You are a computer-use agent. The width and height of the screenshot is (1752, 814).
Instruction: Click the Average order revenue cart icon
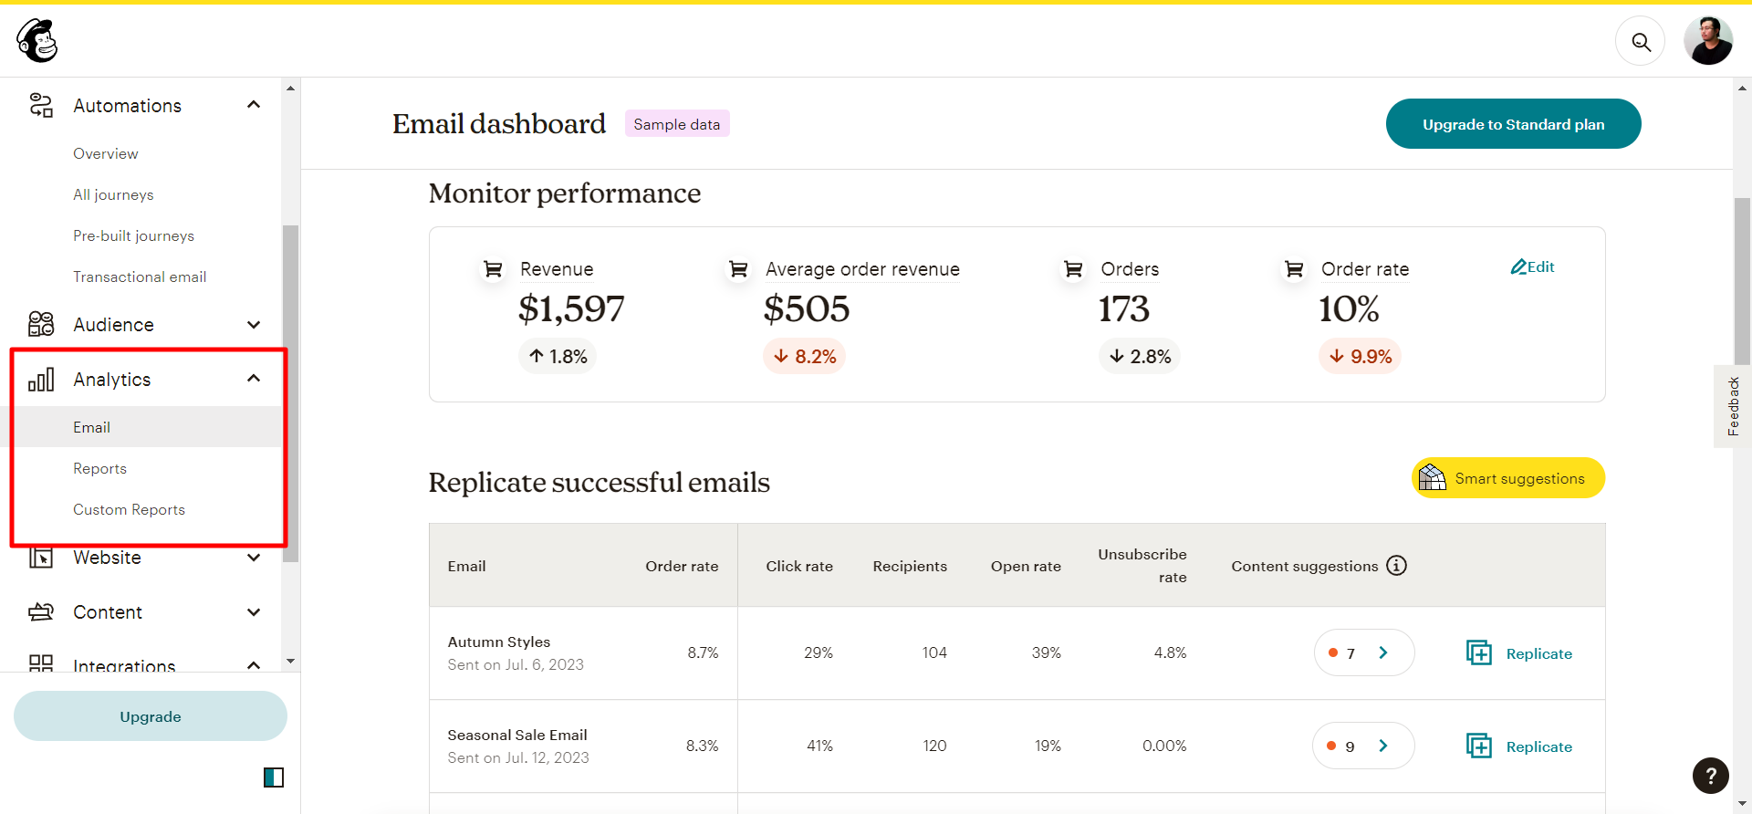tap(738, 269)
